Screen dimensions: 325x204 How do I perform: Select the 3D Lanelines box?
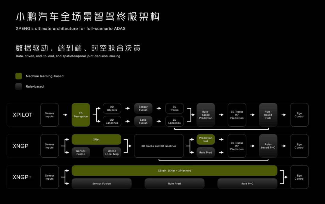175,121
